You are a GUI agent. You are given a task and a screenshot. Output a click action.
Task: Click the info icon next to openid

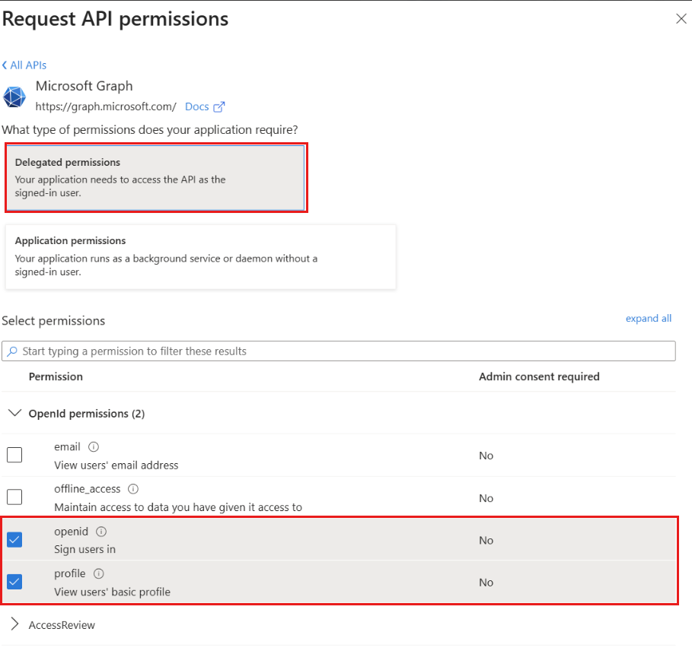pos(100,531)
